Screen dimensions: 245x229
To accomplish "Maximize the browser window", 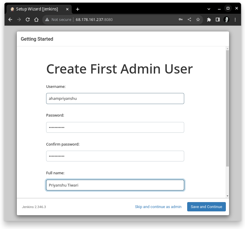I will (x=228, y=8).
